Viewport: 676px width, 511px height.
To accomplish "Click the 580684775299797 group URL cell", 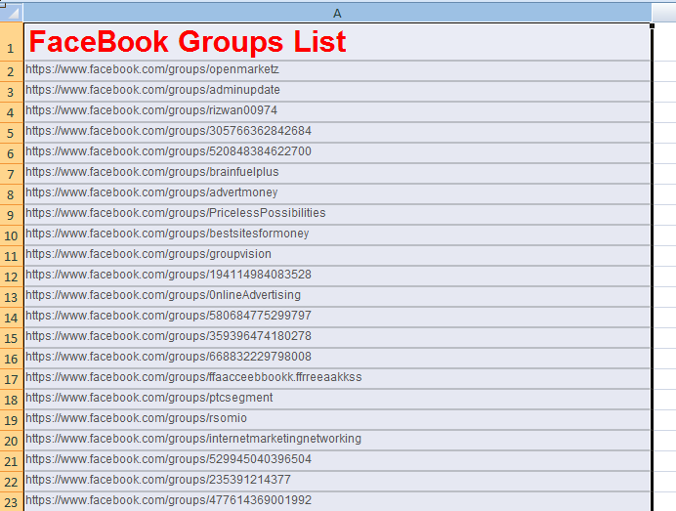I will pos(337,317).
